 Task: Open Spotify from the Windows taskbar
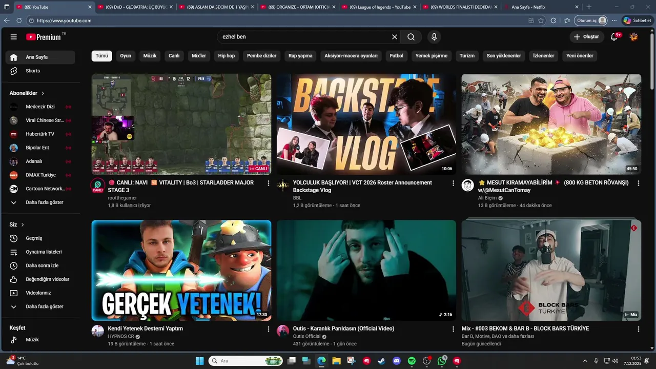[x=412, y=361]
